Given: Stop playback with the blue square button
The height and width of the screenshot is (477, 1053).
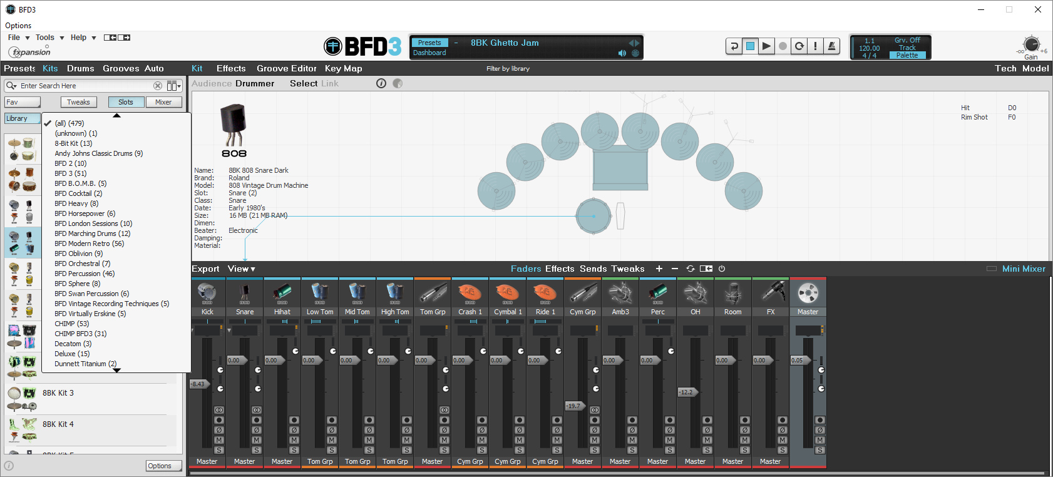Looking at the screenshot, I should click(x=750, y=46).
